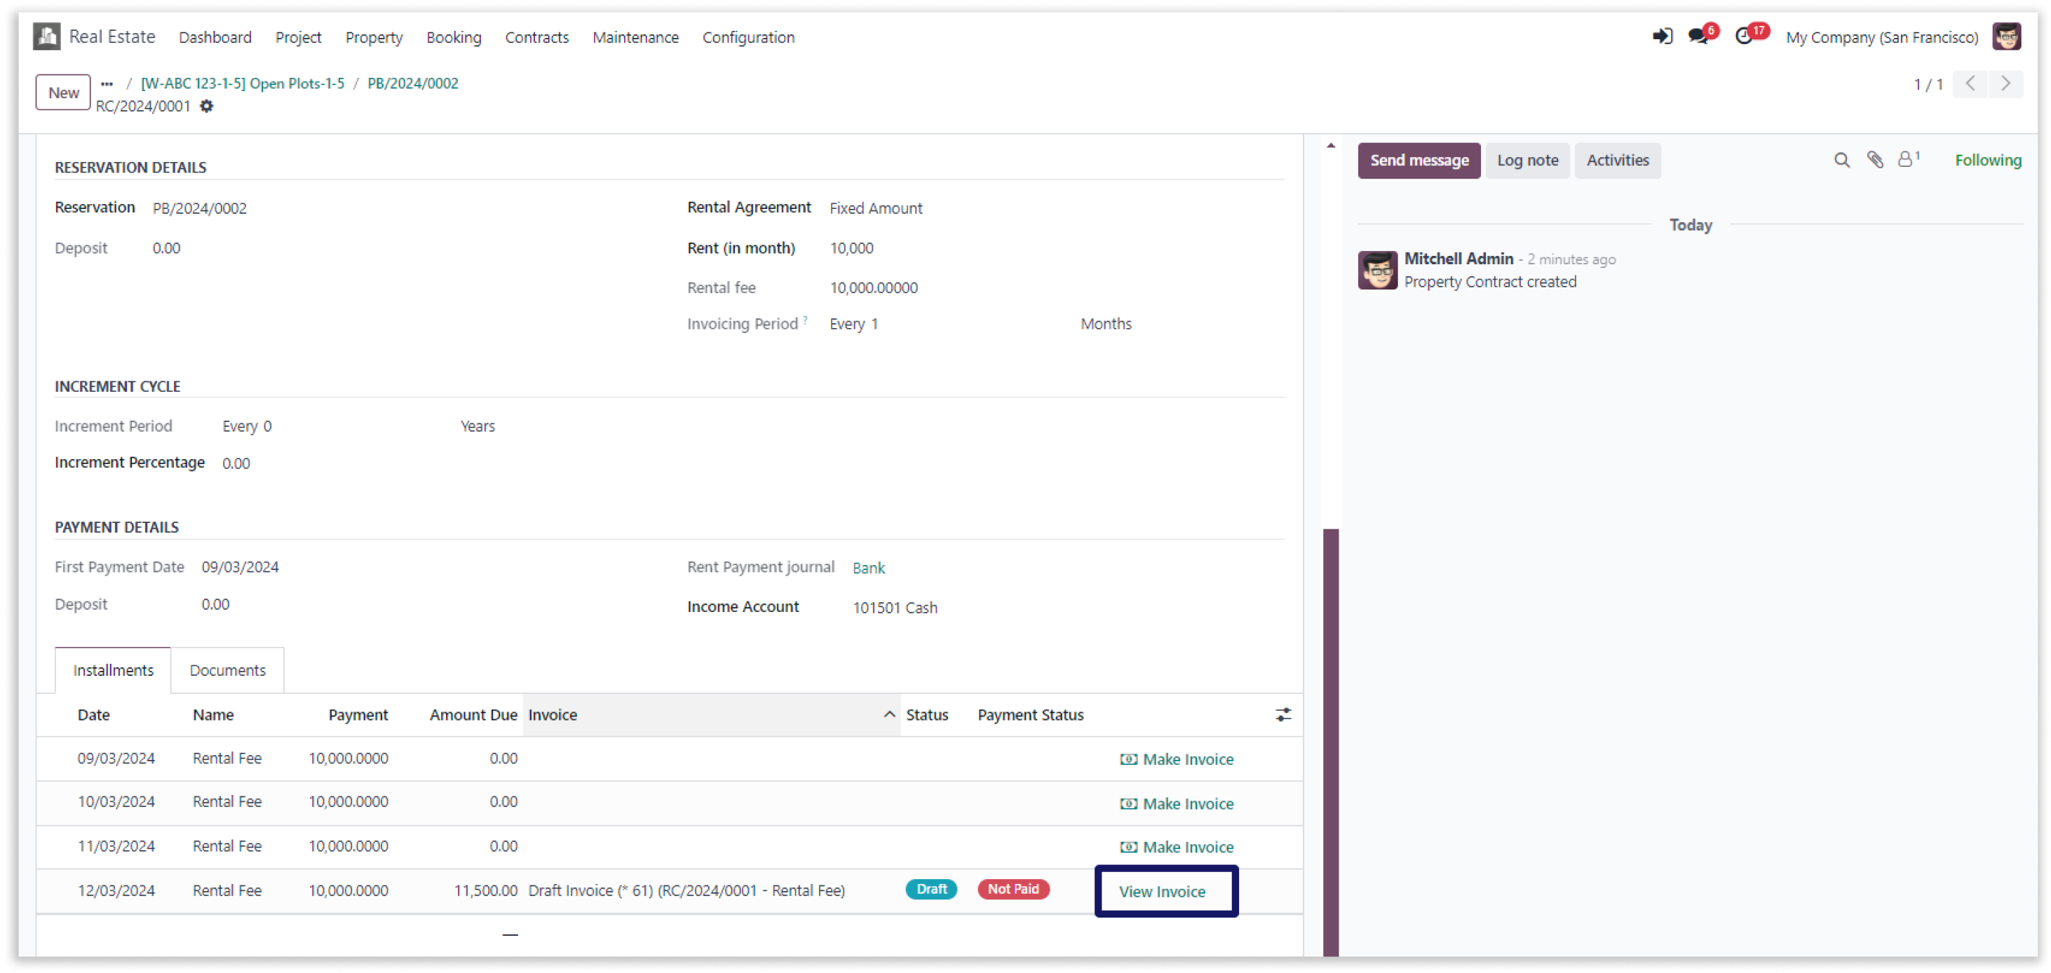Open company switcher My Company (San Francisco)
The image size is (2051, 973).
tap(1881, 37)
